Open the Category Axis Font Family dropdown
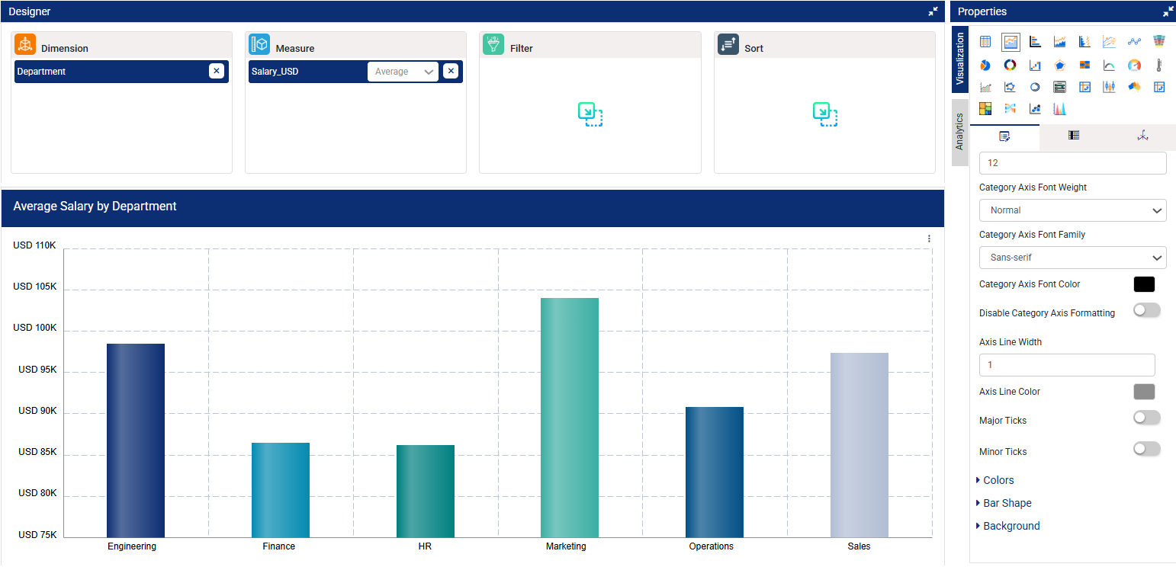This screenshot has height=567, width=1176. coord(1072,258)
